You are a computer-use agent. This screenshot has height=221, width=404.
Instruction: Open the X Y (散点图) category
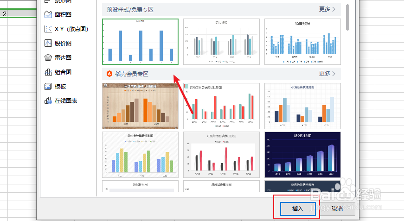pyautogui.click(x=71, y=29)
